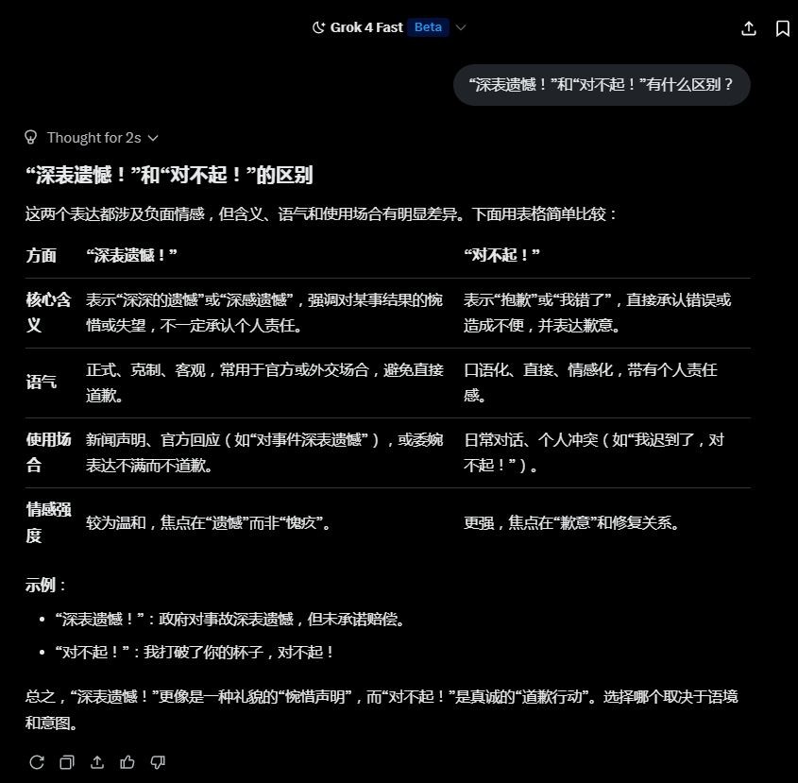The height and width of the screenshot is (783, 798).
Task: Click the regenerate response icon
Action: pos(37,761)
